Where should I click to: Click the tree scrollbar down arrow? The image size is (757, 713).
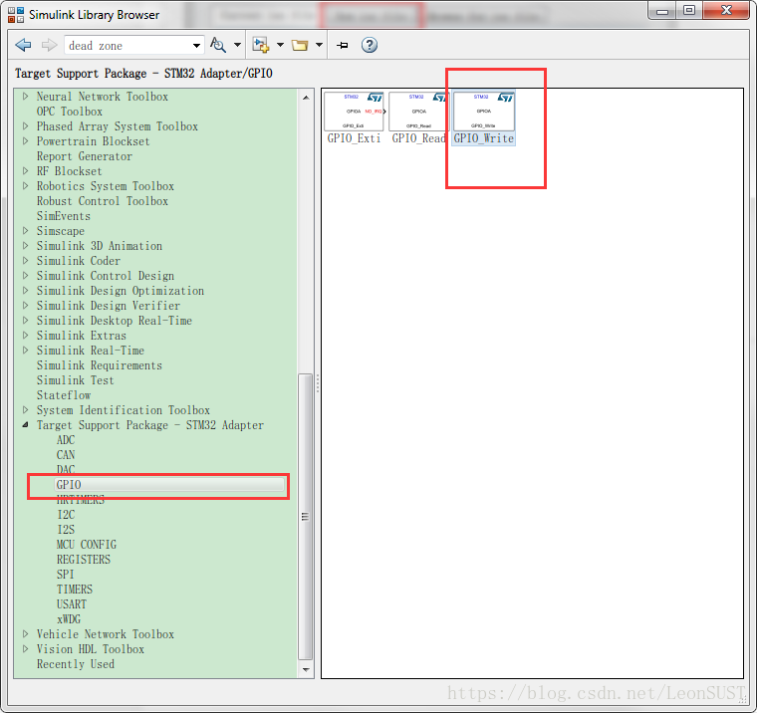306,669
